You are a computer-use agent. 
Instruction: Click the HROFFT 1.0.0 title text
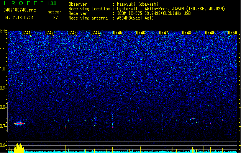pyautogui.click(x=30, y=3)
